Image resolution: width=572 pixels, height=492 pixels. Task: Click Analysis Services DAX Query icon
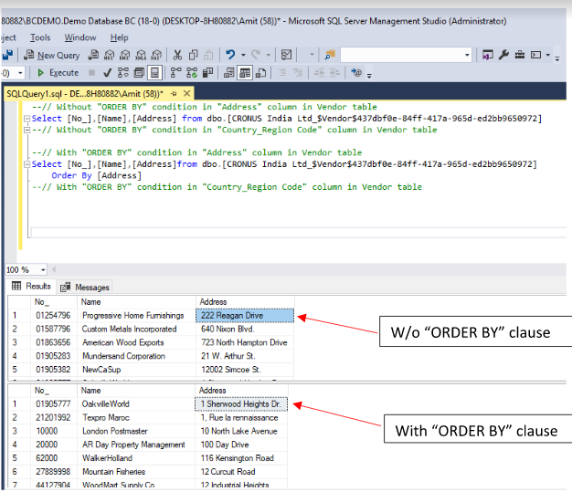point(156,55)
